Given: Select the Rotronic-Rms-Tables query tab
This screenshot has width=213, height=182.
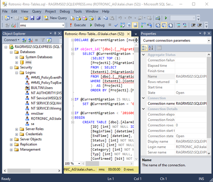Looking at the screenshot, I should point(95,34).
